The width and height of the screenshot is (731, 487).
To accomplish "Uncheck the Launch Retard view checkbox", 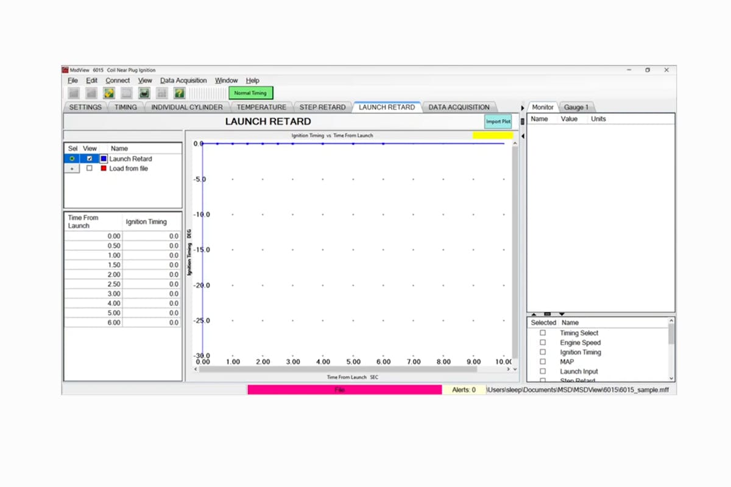I will click(x=90, y=159).
